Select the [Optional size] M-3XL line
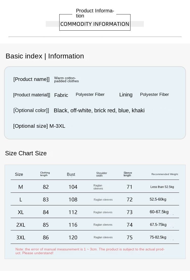 pos(39,126)
